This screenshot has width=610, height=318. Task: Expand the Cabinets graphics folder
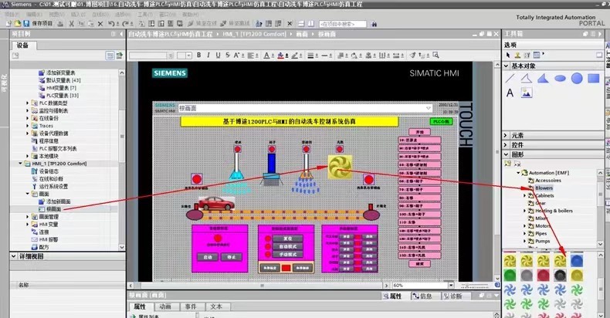(524, 195)
